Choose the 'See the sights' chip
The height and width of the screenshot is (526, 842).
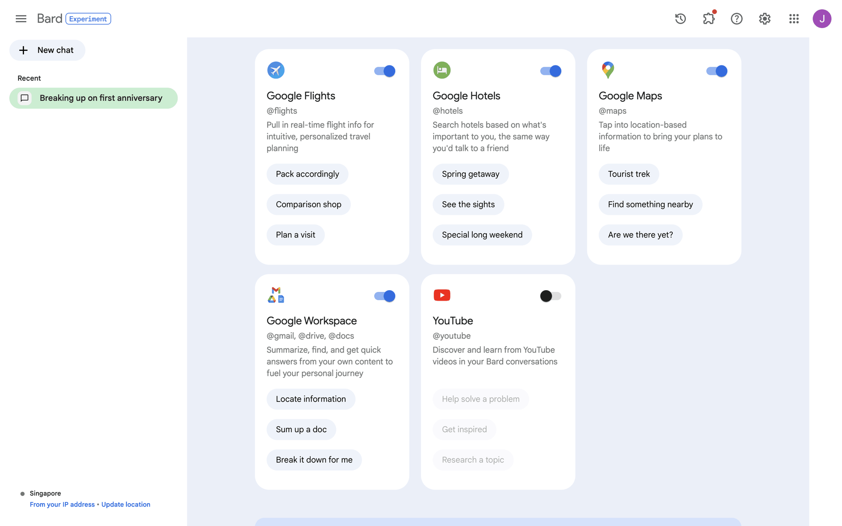468,204
